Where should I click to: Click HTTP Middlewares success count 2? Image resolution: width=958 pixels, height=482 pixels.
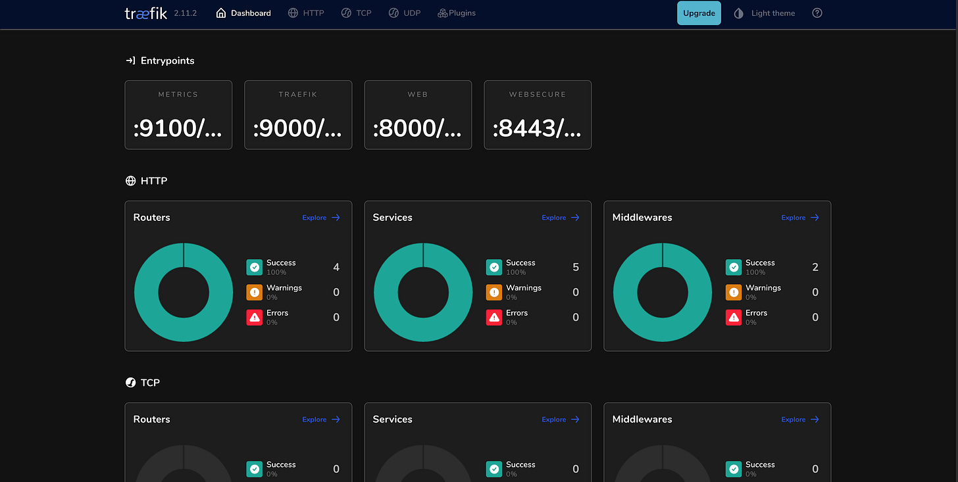[x=815, y=267]
